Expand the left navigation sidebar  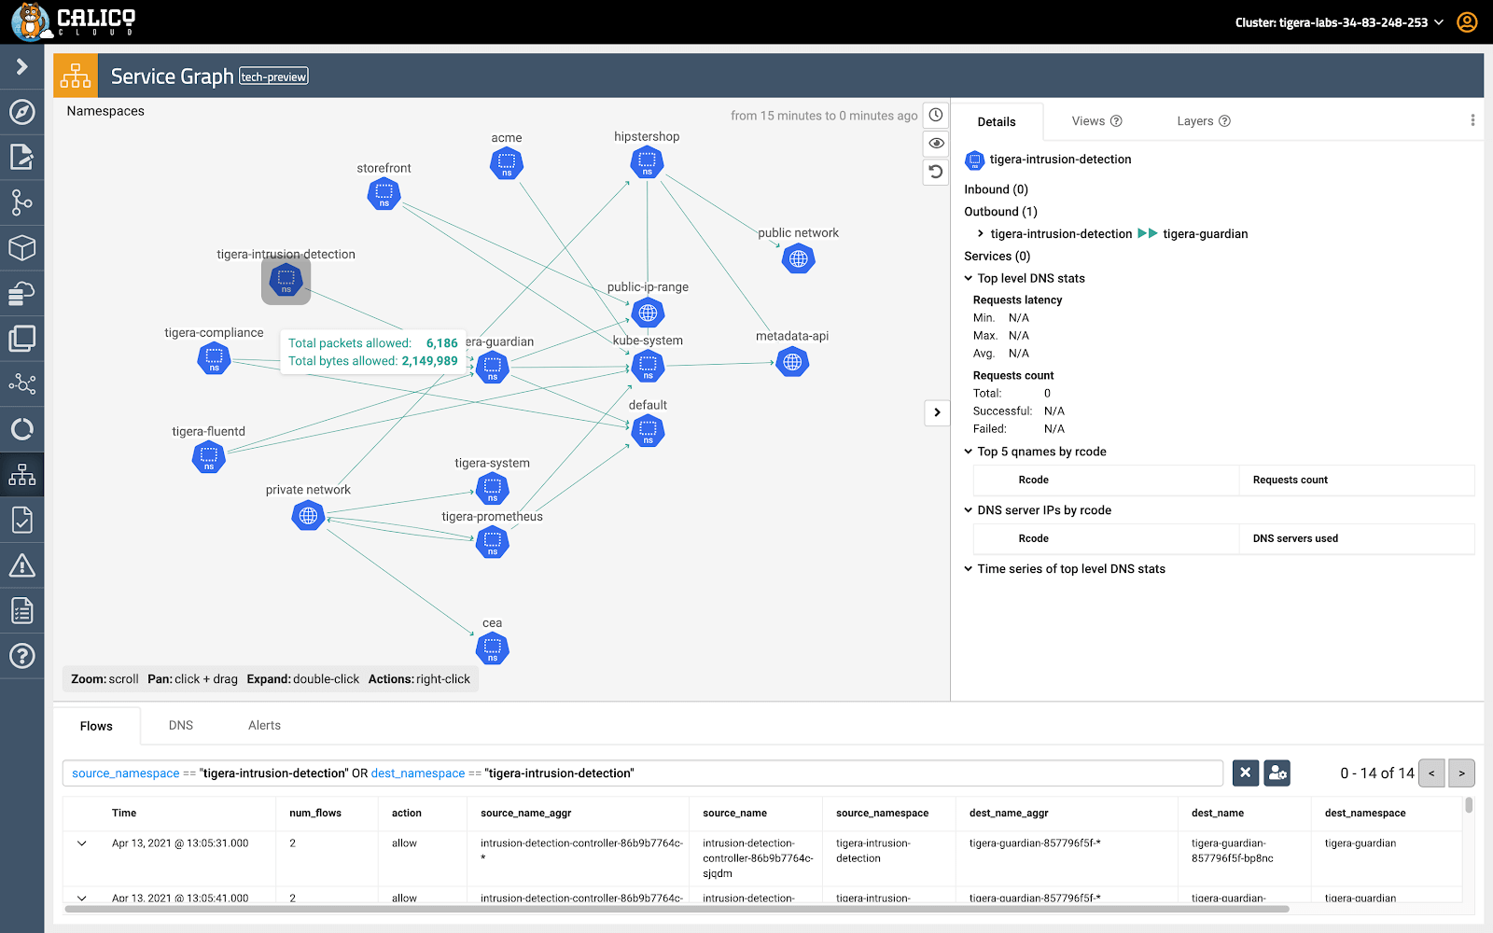pos(21,66)
